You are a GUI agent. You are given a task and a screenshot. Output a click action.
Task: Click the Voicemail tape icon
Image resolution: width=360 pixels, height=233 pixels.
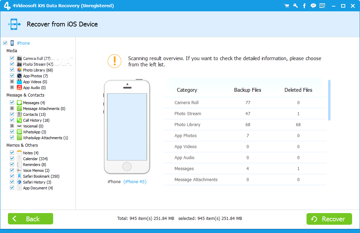click(19, 126)
